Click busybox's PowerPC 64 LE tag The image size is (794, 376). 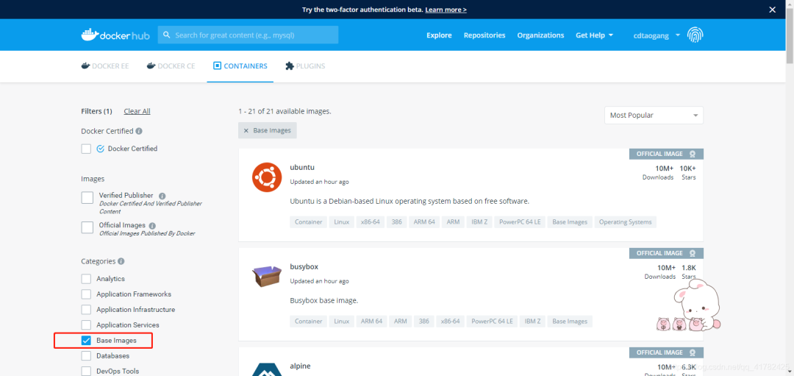click(492, 322)
